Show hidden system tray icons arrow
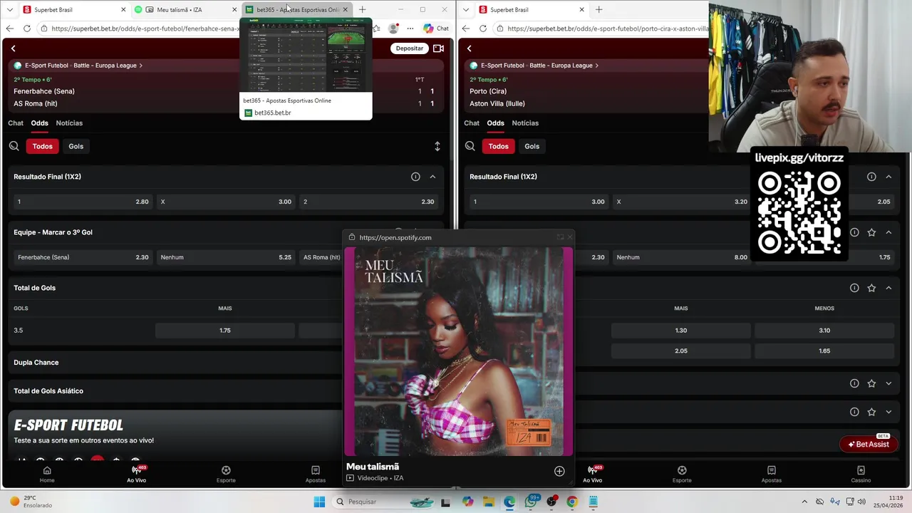This screenshot has width=912, height=513. 804,502
